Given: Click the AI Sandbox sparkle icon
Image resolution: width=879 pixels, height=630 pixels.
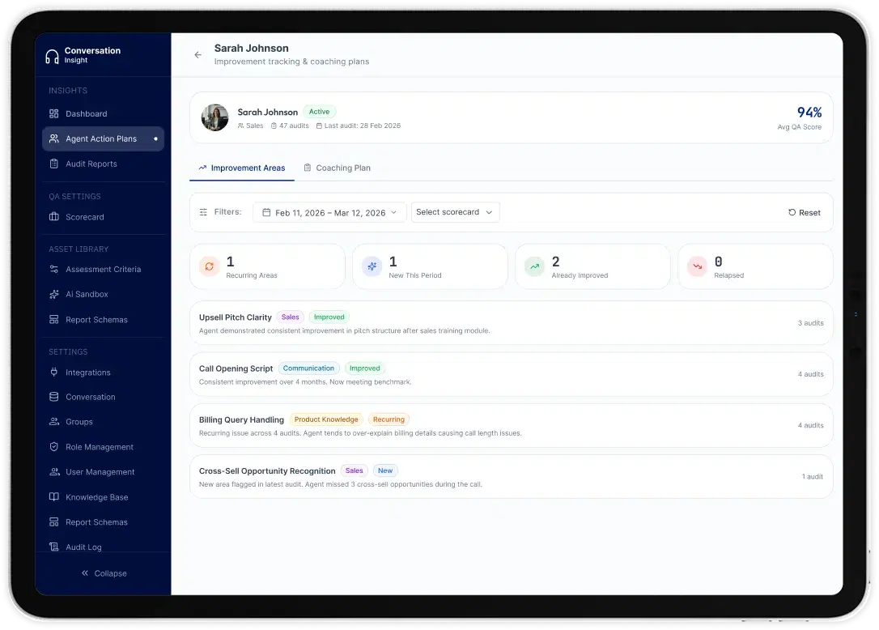Looking at the screenshot, I should pyautogui.click(x=53, y=294).
